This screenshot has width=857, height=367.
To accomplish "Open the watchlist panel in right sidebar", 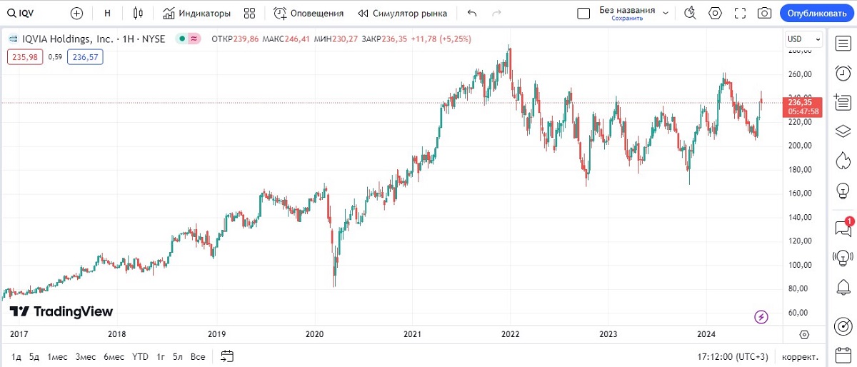I will pyautogui.click(x=843, y=44).
